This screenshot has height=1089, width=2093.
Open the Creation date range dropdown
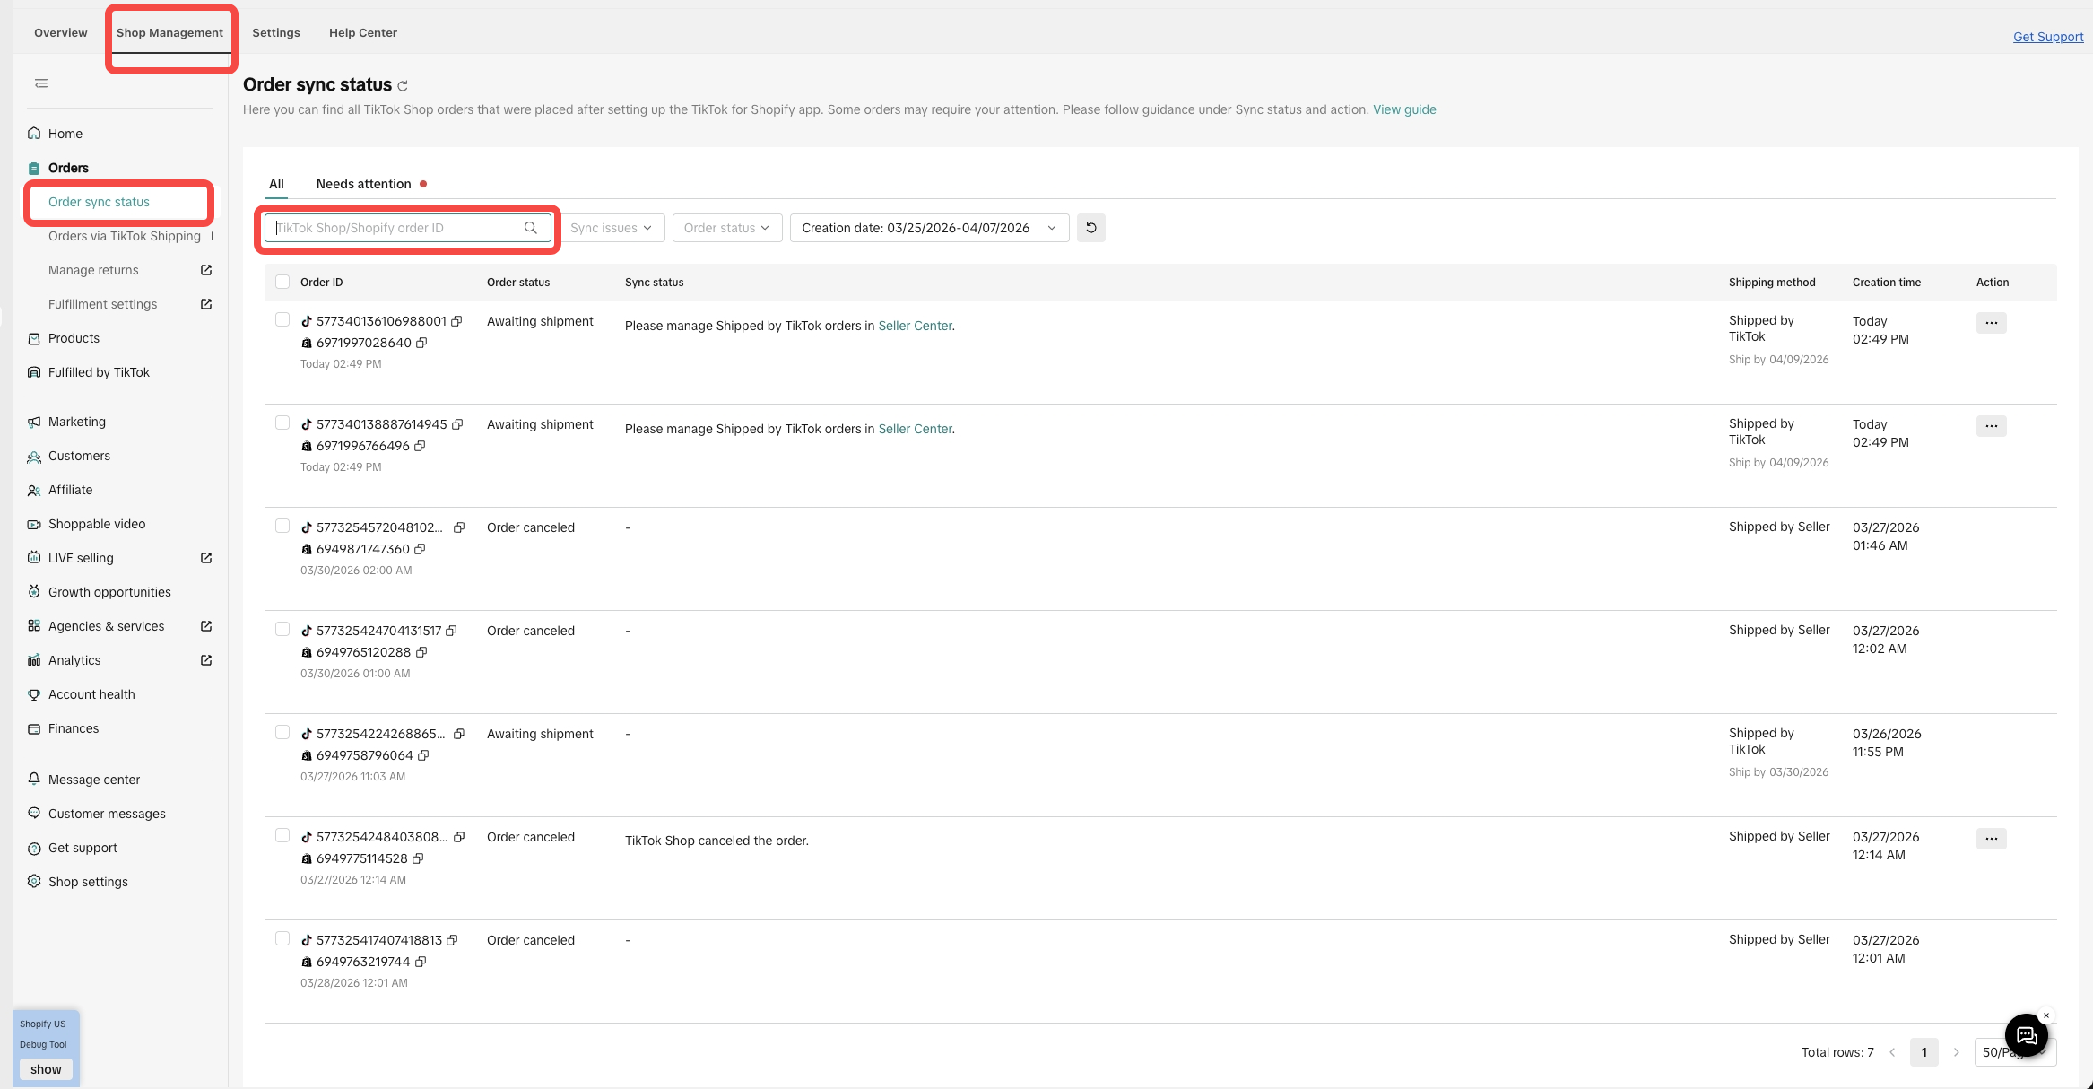[x=929, y=228]
